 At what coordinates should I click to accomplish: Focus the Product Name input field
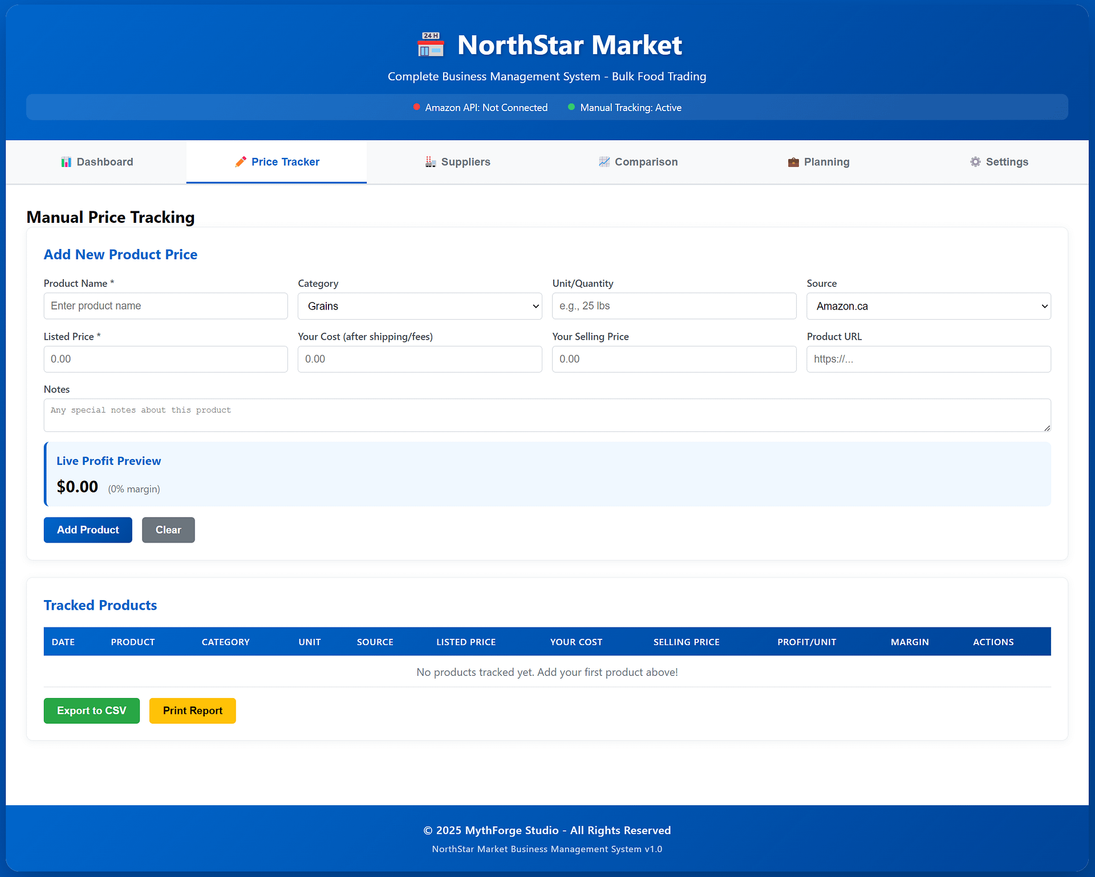click(165, 306)
